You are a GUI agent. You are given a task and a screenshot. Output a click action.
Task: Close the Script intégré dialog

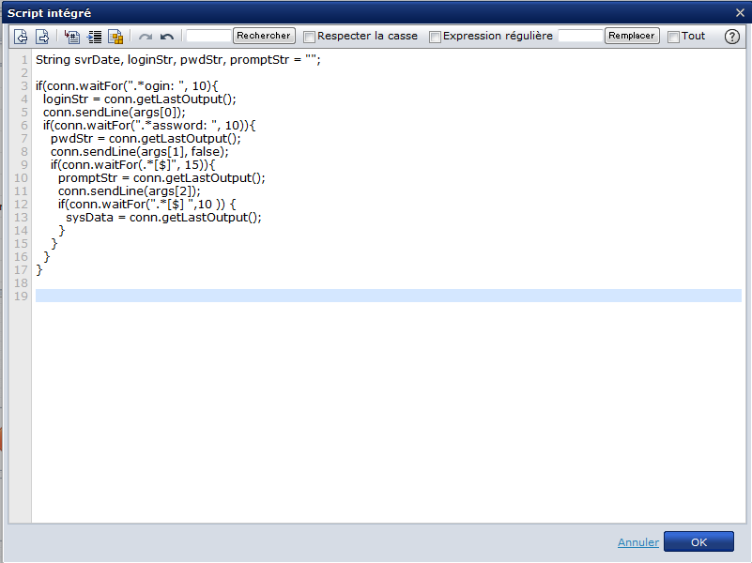tap(740, 13)
